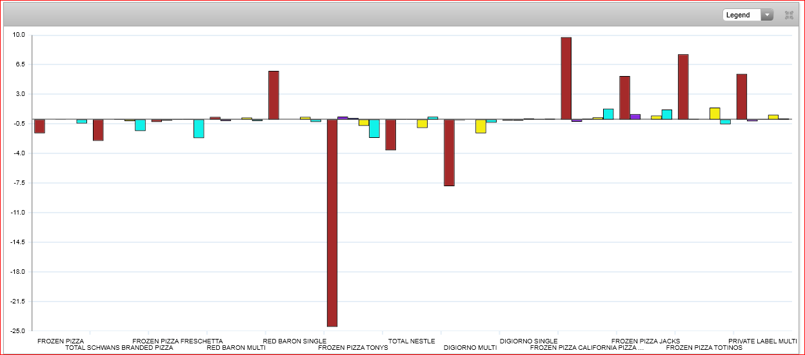Viewport: 805px width, 355px height.
Task: Open the Legend dropdown
Action: point(742,15)
